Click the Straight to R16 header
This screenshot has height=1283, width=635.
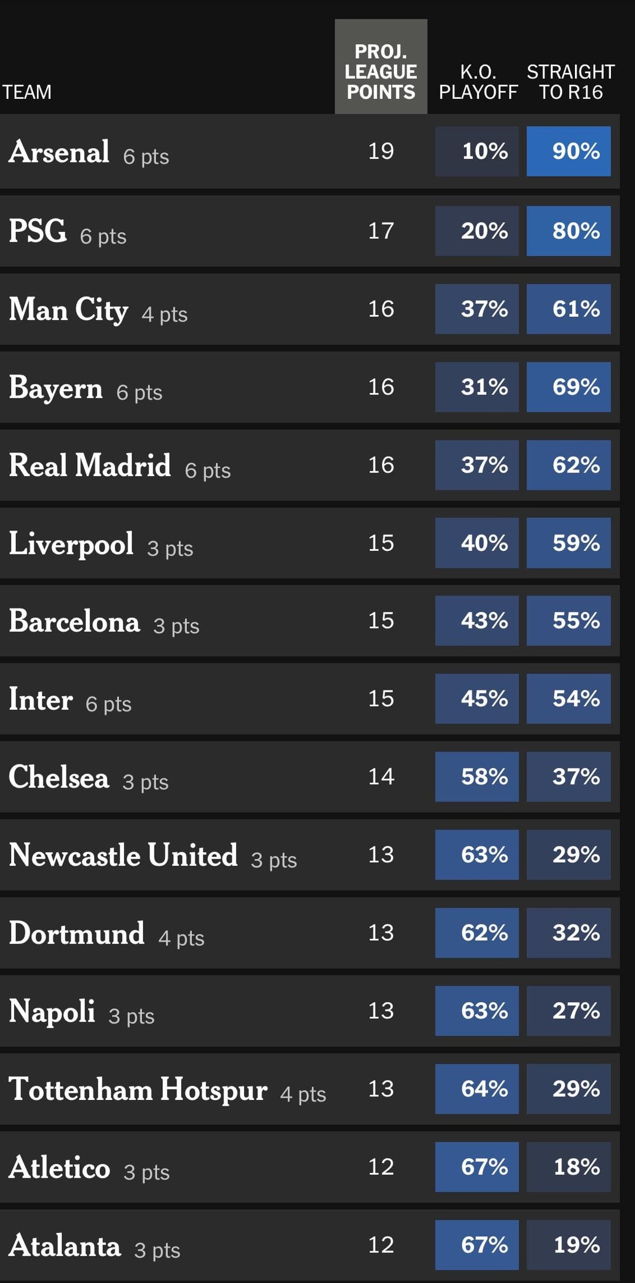point(570,82)
